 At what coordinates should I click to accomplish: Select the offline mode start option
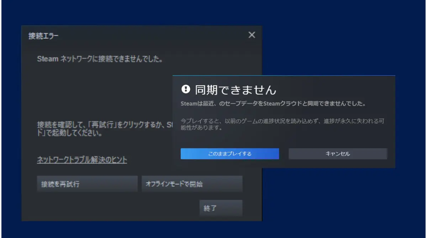click(x=193, y=184)
